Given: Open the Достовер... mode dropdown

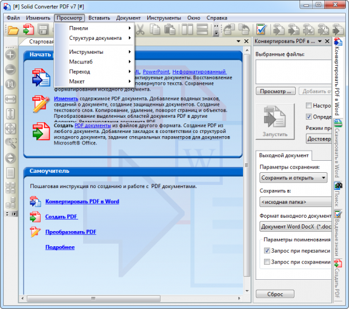Looking at the screenshot, I should tap(319, 139).
